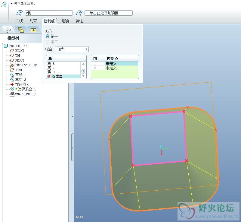Open the 约束 tab
Image resolution: width=241 pixels, height=222 pixels.
coord(33,21)
